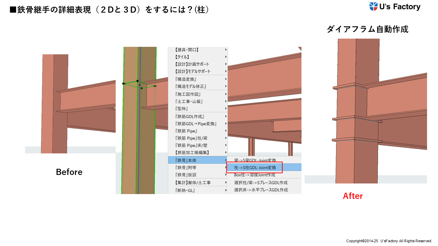The height and width of the screenshot is (246, 438).
Task: Expand the 『構造モデル修正』 submenu arrow
Action: [226, 87]
